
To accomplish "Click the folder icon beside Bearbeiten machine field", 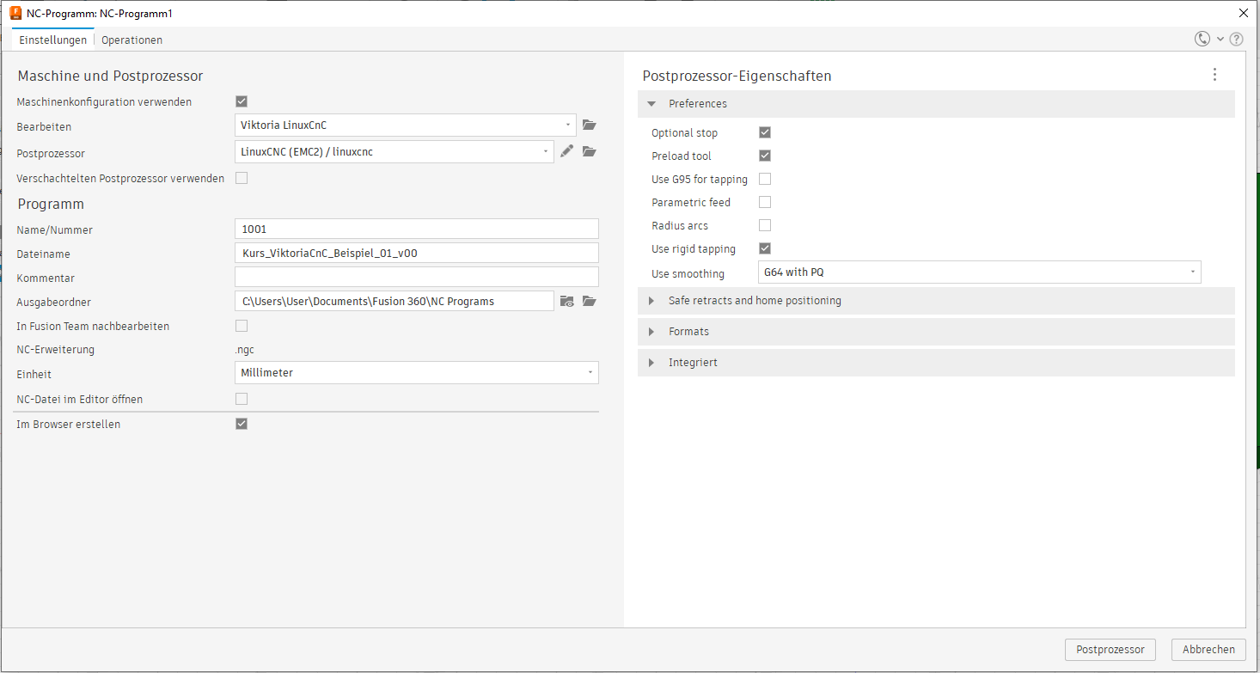I will 589,125.
